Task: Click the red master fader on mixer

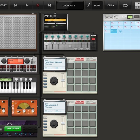Action: (x=93, y=39)
